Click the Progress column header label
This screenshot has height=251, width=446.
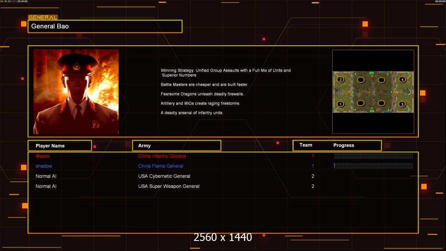pyautogui.click(x=343, y=145)
